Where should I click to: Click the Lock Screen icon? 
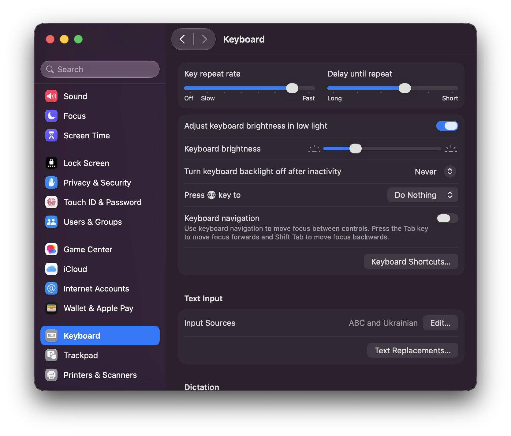point(51,163)
